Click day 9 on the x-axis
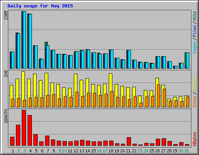 pos(59,151)
